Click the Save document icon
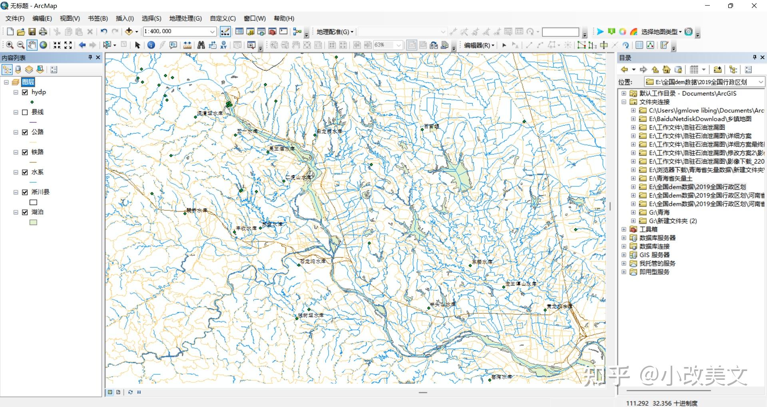 (32, 32)
